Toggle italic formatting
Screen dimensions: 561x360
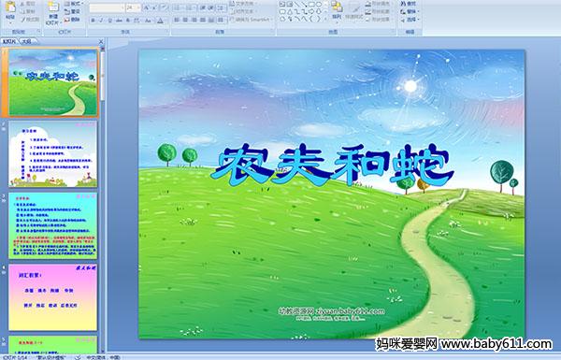pyautogui.click(x=101, y=21)
